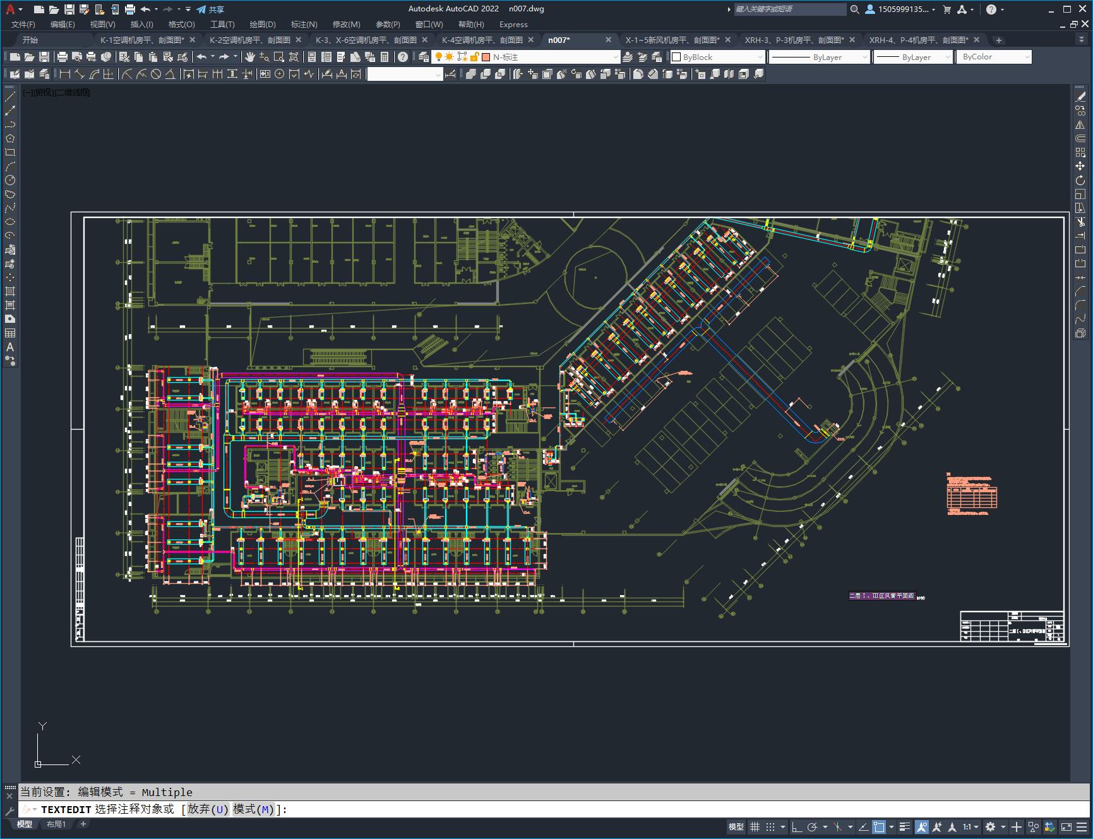Select the Mirror tool in modify toolbar
This screenshot has width=1093, height=839.
[1080, 124]
